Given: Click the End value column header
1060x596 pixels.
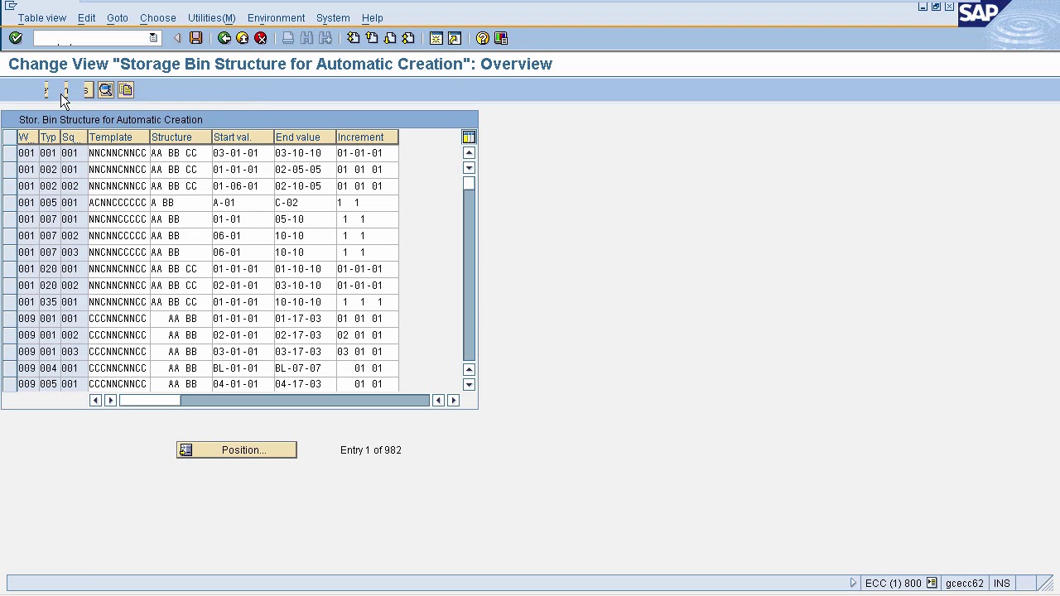Looking at the screenshot, I should tap(305, 137).
